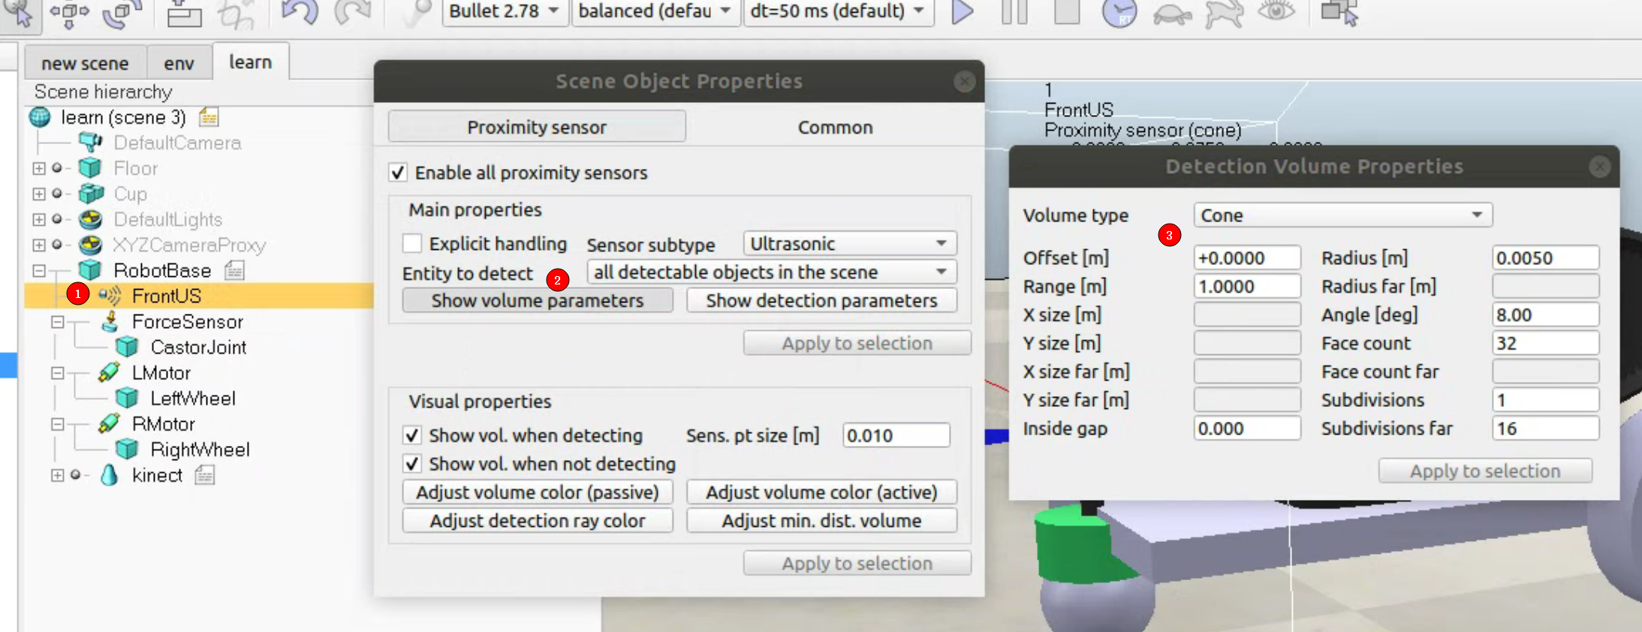Open the dt=50 ms time step dropdown

839,11
